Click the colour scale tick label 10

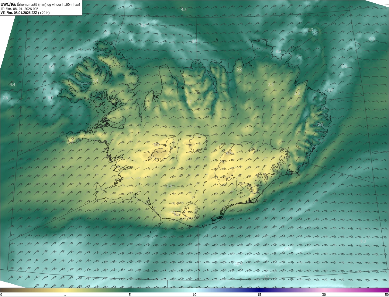click(x=194, y=295)
